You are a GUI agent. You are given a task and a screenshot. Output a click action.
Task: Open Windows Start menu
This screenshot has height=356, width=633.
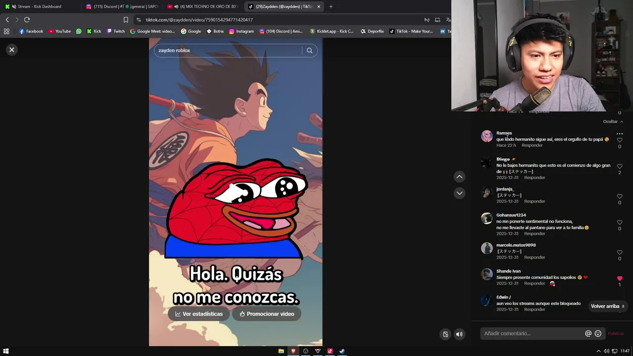pyautogui.click(x=6, y=351)
